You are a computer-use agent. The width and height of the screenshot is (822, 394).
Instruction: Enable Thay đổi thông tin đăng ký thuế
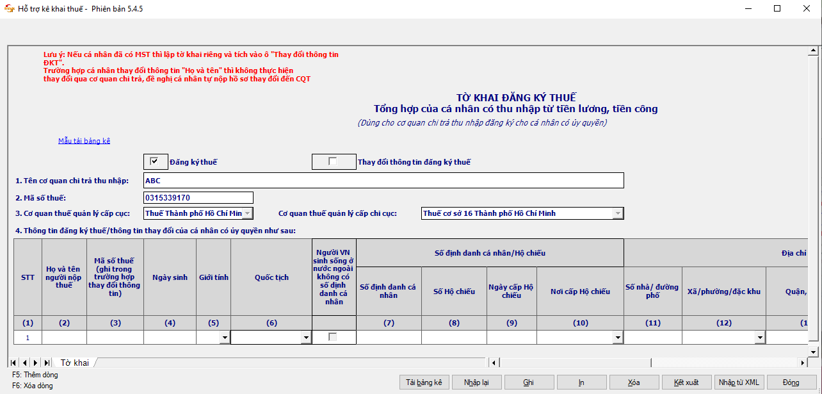tap(333, 161)
